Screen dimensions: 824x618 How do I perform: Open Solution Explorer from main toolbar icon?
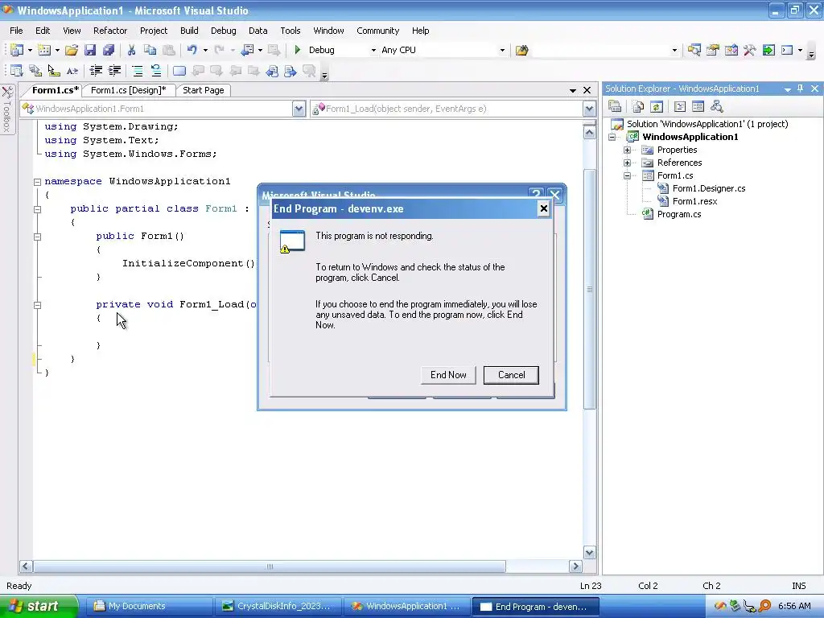pyautogui.click(x=694, y=50)
